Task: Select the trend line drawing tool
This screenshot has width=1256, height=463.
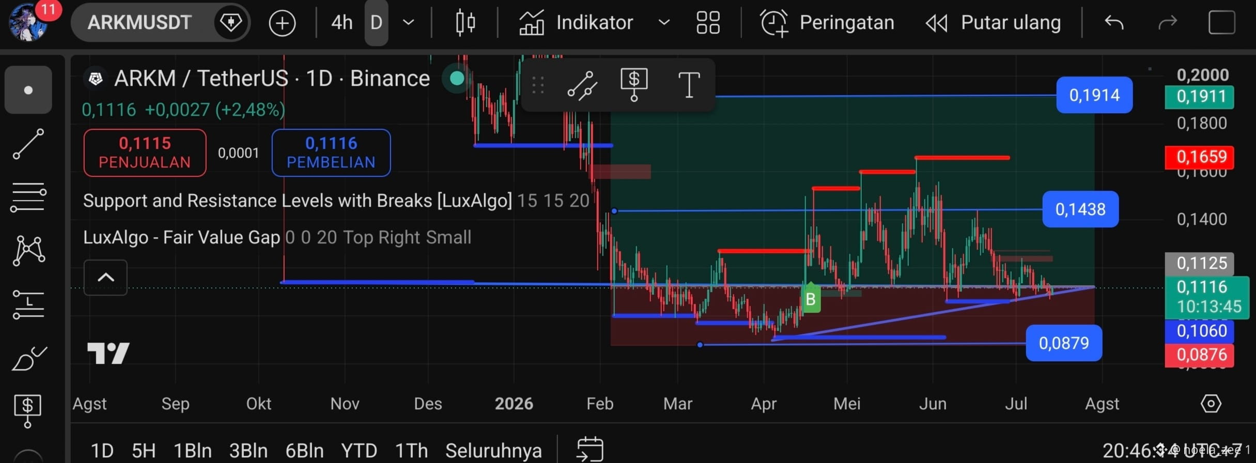Action: 28,144
